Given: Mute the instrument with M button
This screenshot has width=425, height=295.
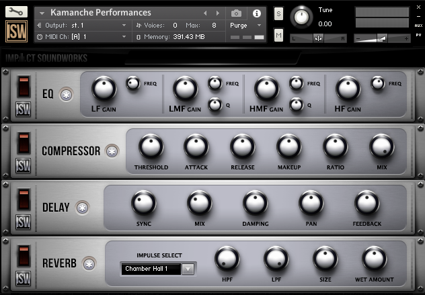Looking at the screenshot, I should (278, 35).
